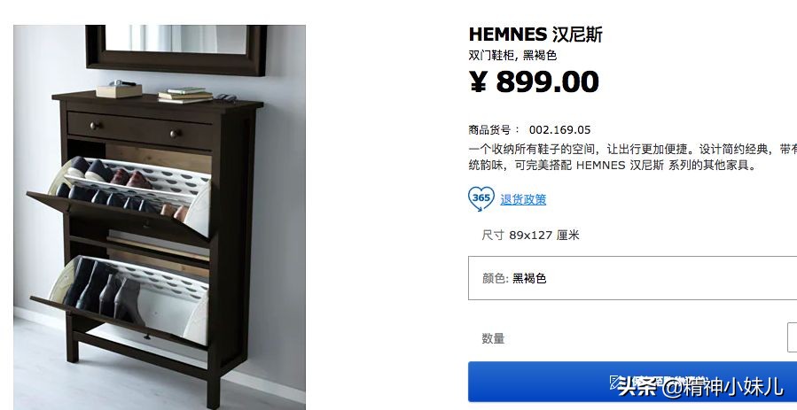
Task: Click the 头条 @精神小妹儿 watermark
Action: pyautogui.click(x=700, y=387)
